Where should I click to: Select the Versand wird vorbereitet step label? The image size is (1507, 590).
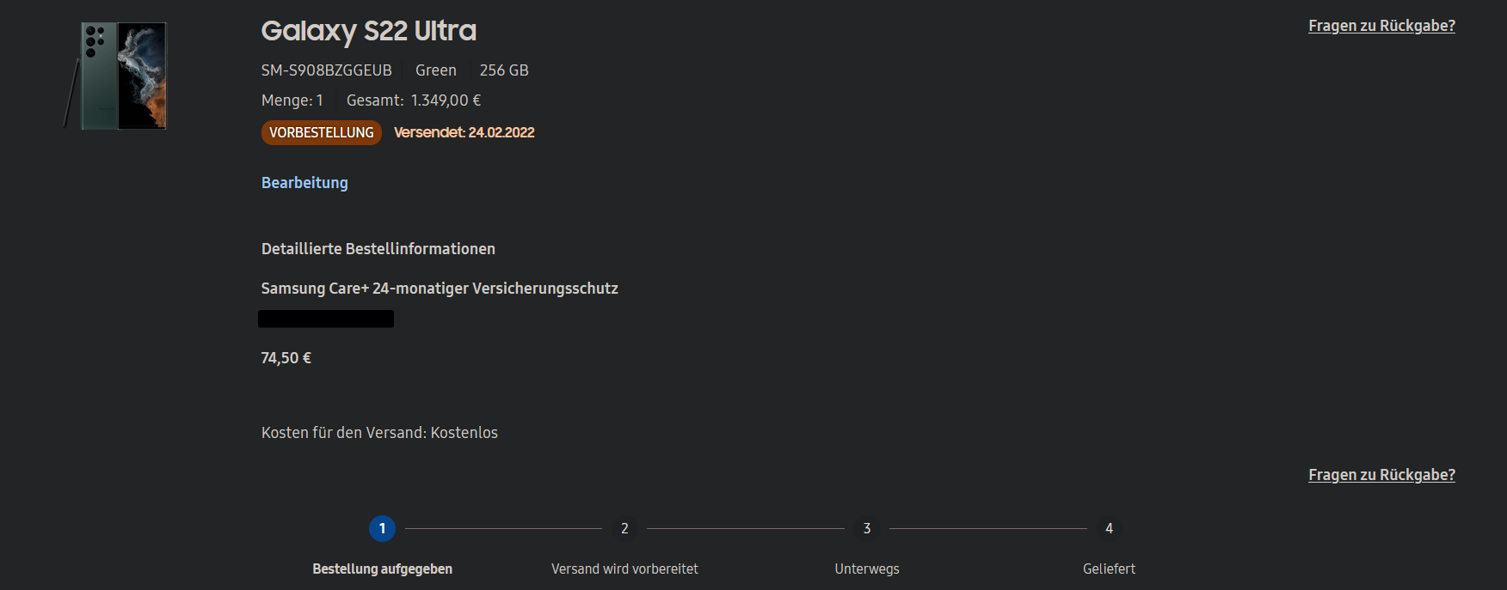[624, 569]
